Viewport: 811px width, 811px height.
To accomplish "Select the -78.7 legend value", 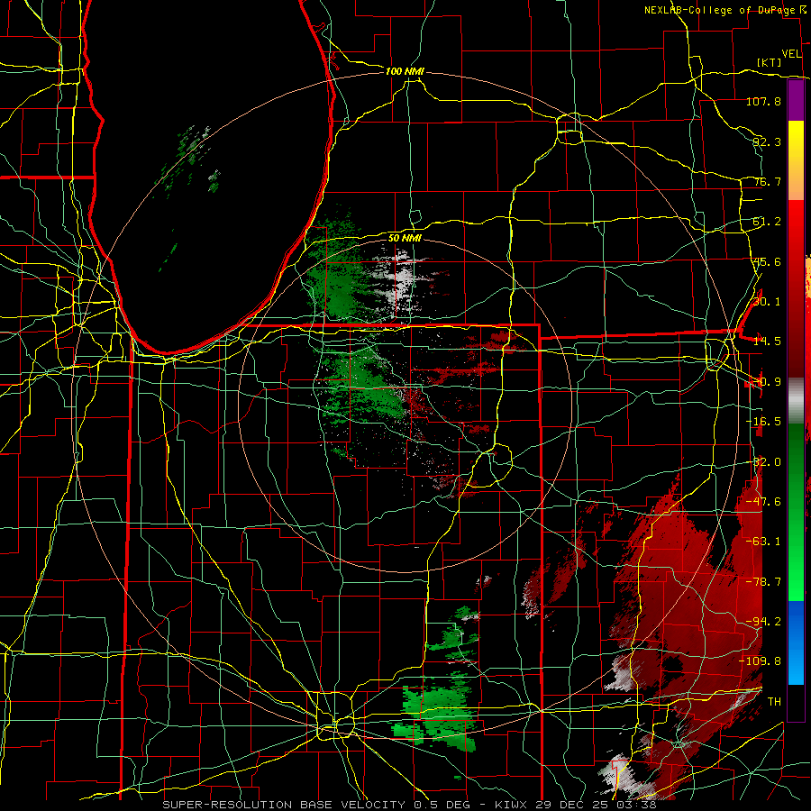I will pyautogui.click(x=763, y=582).
